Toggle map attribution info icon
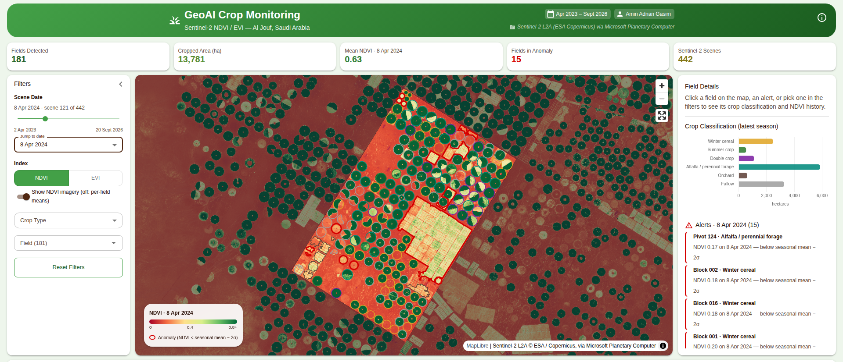The width and height of the screenshot is (843, 362). click(x=663, y=346)
